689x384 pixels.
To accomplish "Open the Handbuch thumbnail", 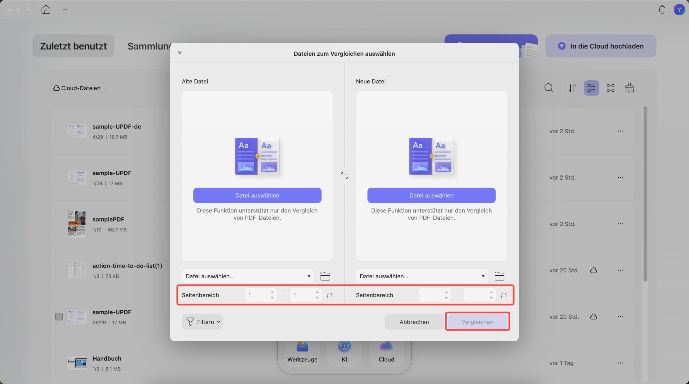I will coord(77,363).
